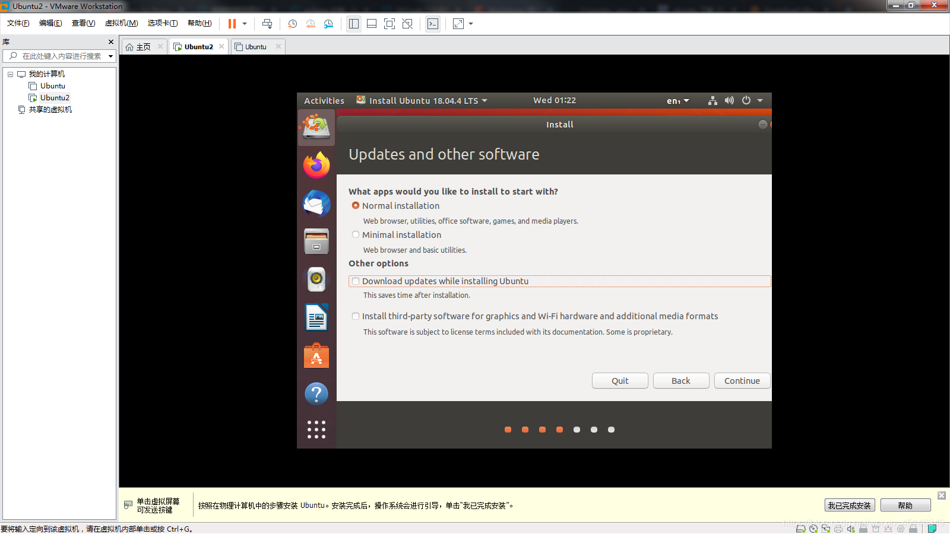The image size is (950, 534).
Task: Launch Firefox from dock
Action: pos(316,165)
